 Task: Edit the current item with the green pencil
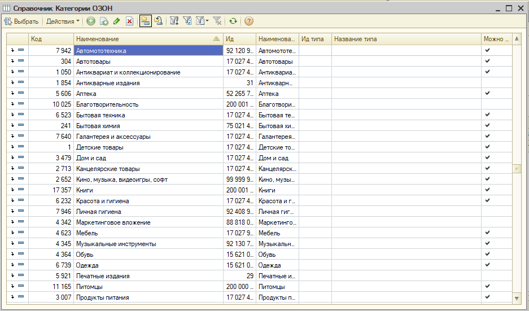pos(117,21)
